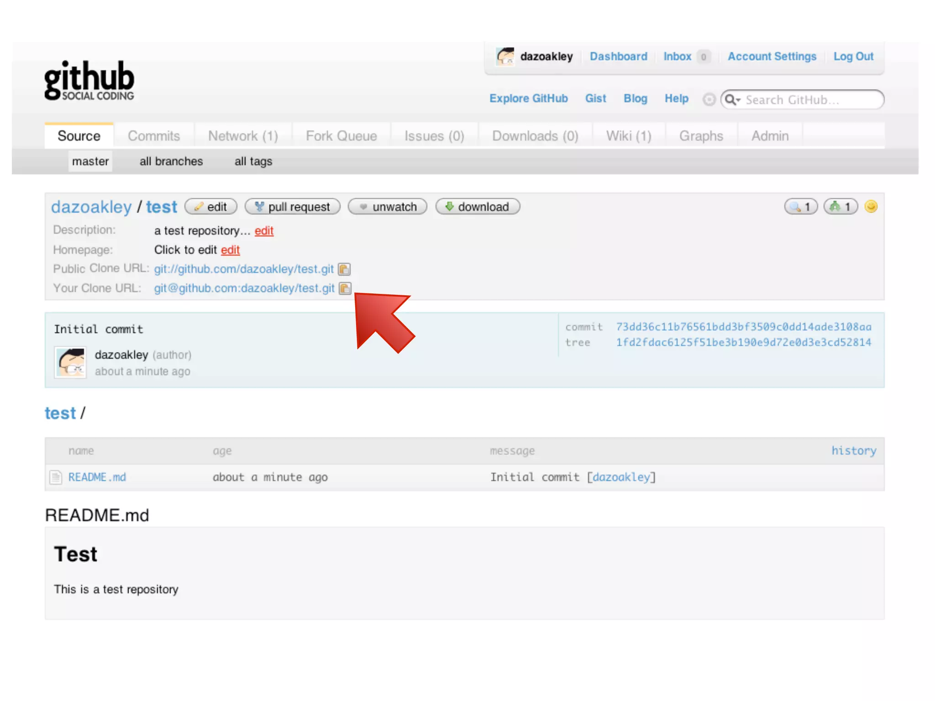
Task: Select all branches in the sub-navigation
Action: [x=171, y=162]
